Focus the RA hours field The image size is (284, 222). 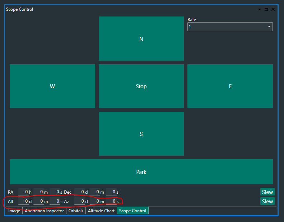24,192
